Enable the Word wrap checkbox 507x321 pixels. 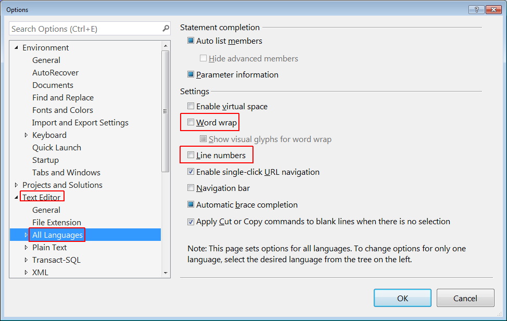(x=191, y=123)
